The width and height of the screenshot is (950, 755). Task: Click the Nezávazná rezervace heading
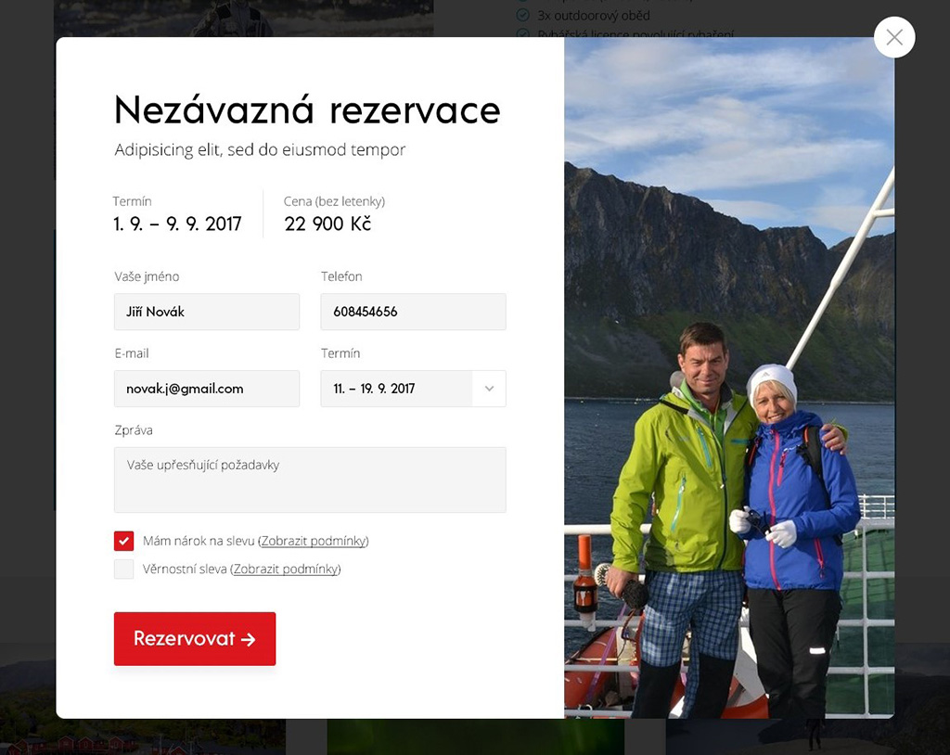pyautogui.click(x=307, y=110)
